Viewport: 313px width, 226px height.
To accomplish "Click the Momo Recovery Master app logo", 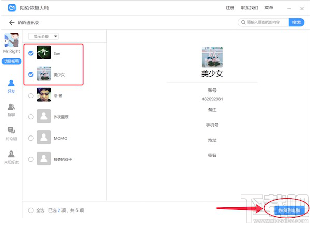I will click(x=12, y=8).
